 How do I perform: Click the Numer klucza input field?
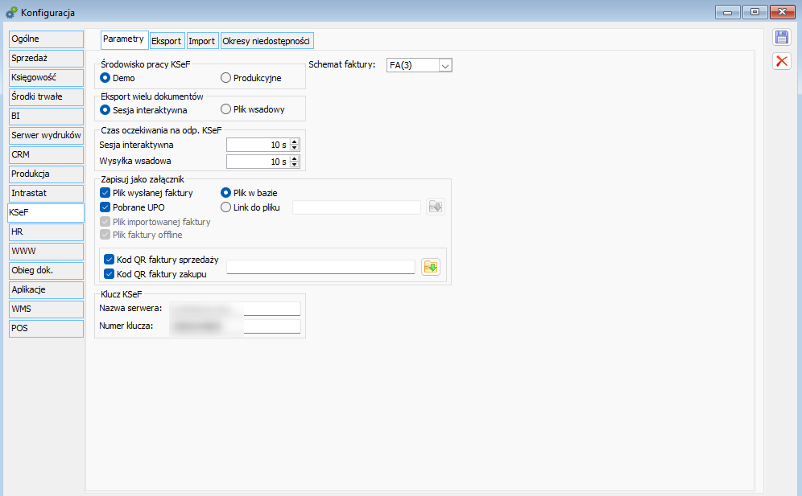click(x=235, y=326)
